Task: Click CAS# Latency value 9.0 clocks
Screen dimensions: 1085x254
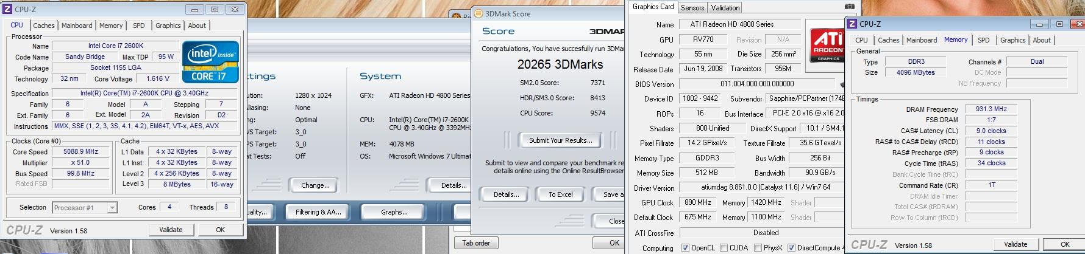Action: coord(991,131)
